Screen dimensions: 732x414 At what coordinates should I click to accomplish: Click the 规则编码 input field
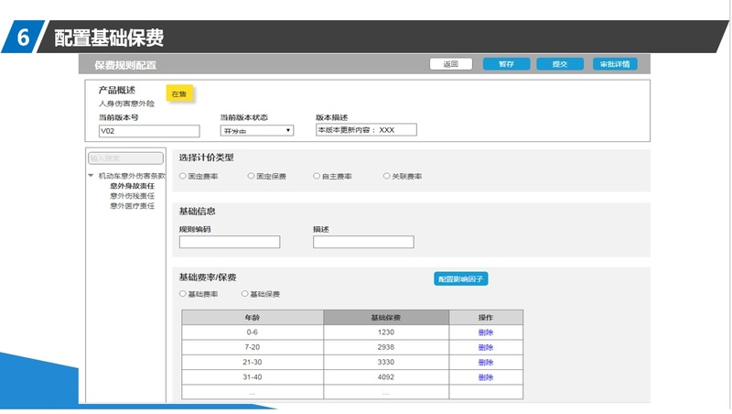point(230,242)
